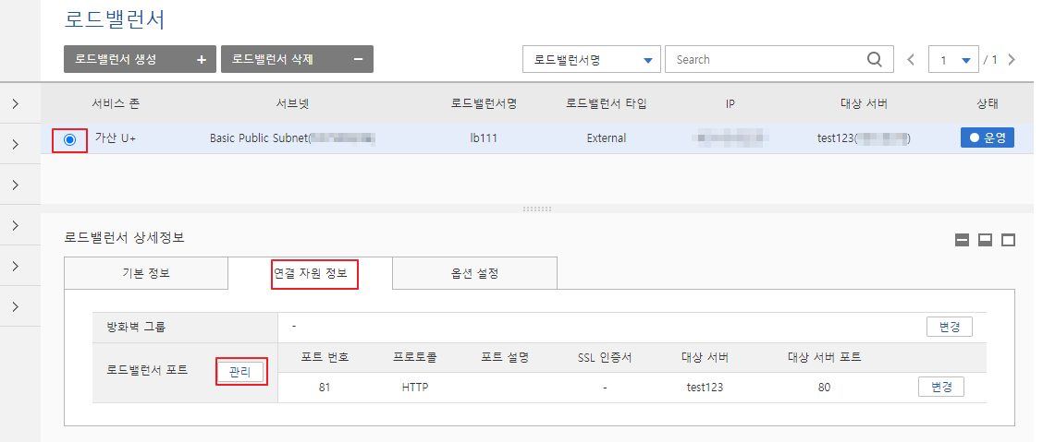Click the target server port 80 cell
The height and width of the screenshot is (442, 1043).
click(x=824, y=388)
